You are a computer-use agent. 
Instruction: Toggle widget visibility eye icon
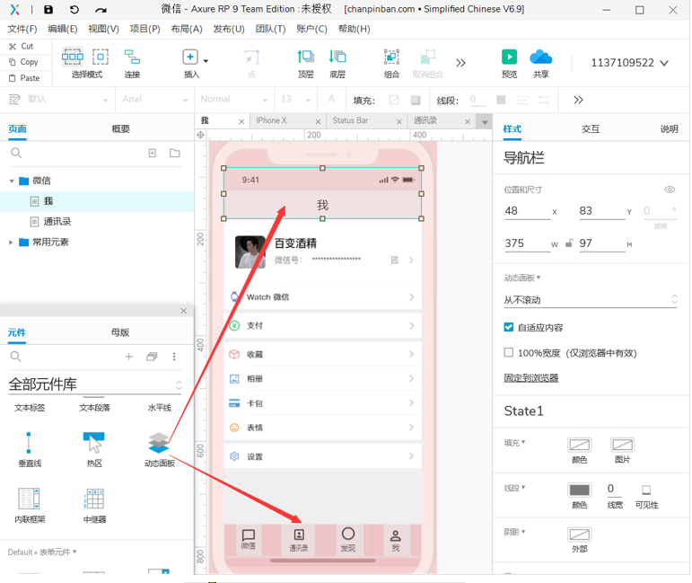(x=670, y=190)
